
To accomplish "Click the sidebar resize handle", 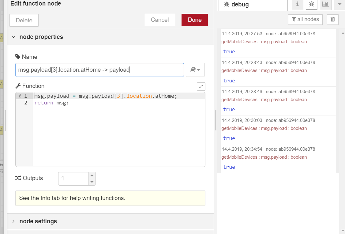I will coord(216,120).
